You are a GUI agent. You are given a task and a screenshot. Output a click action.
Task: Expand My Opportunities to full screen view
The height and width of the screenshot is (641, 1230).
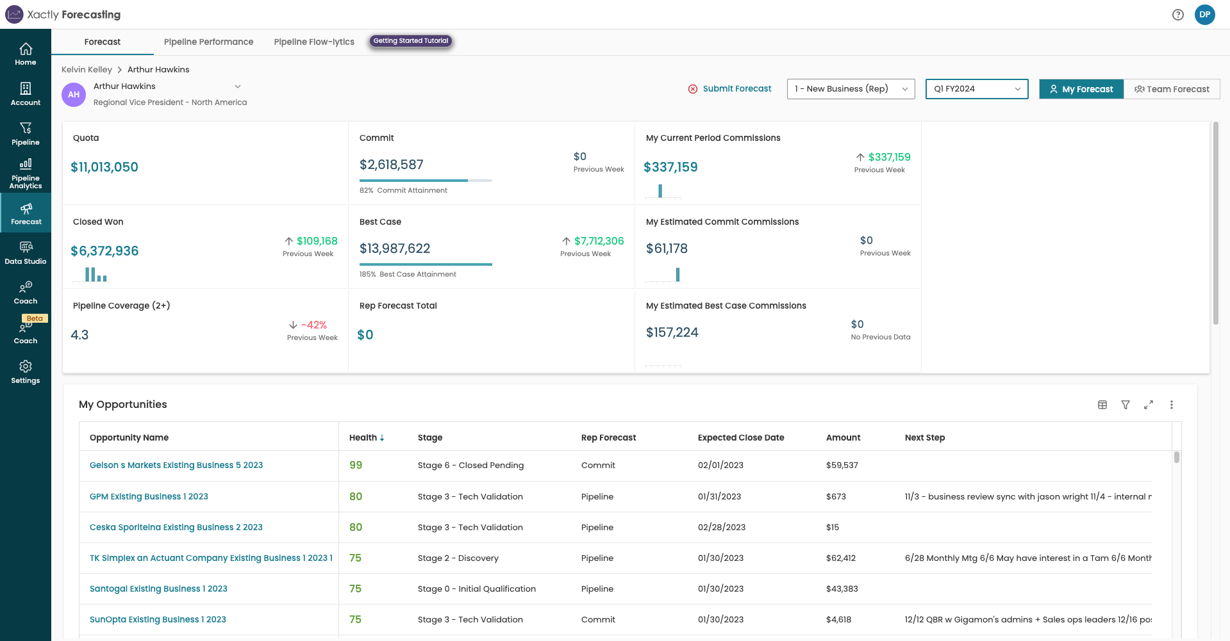pyautogui.click(x=1149, y=405)
